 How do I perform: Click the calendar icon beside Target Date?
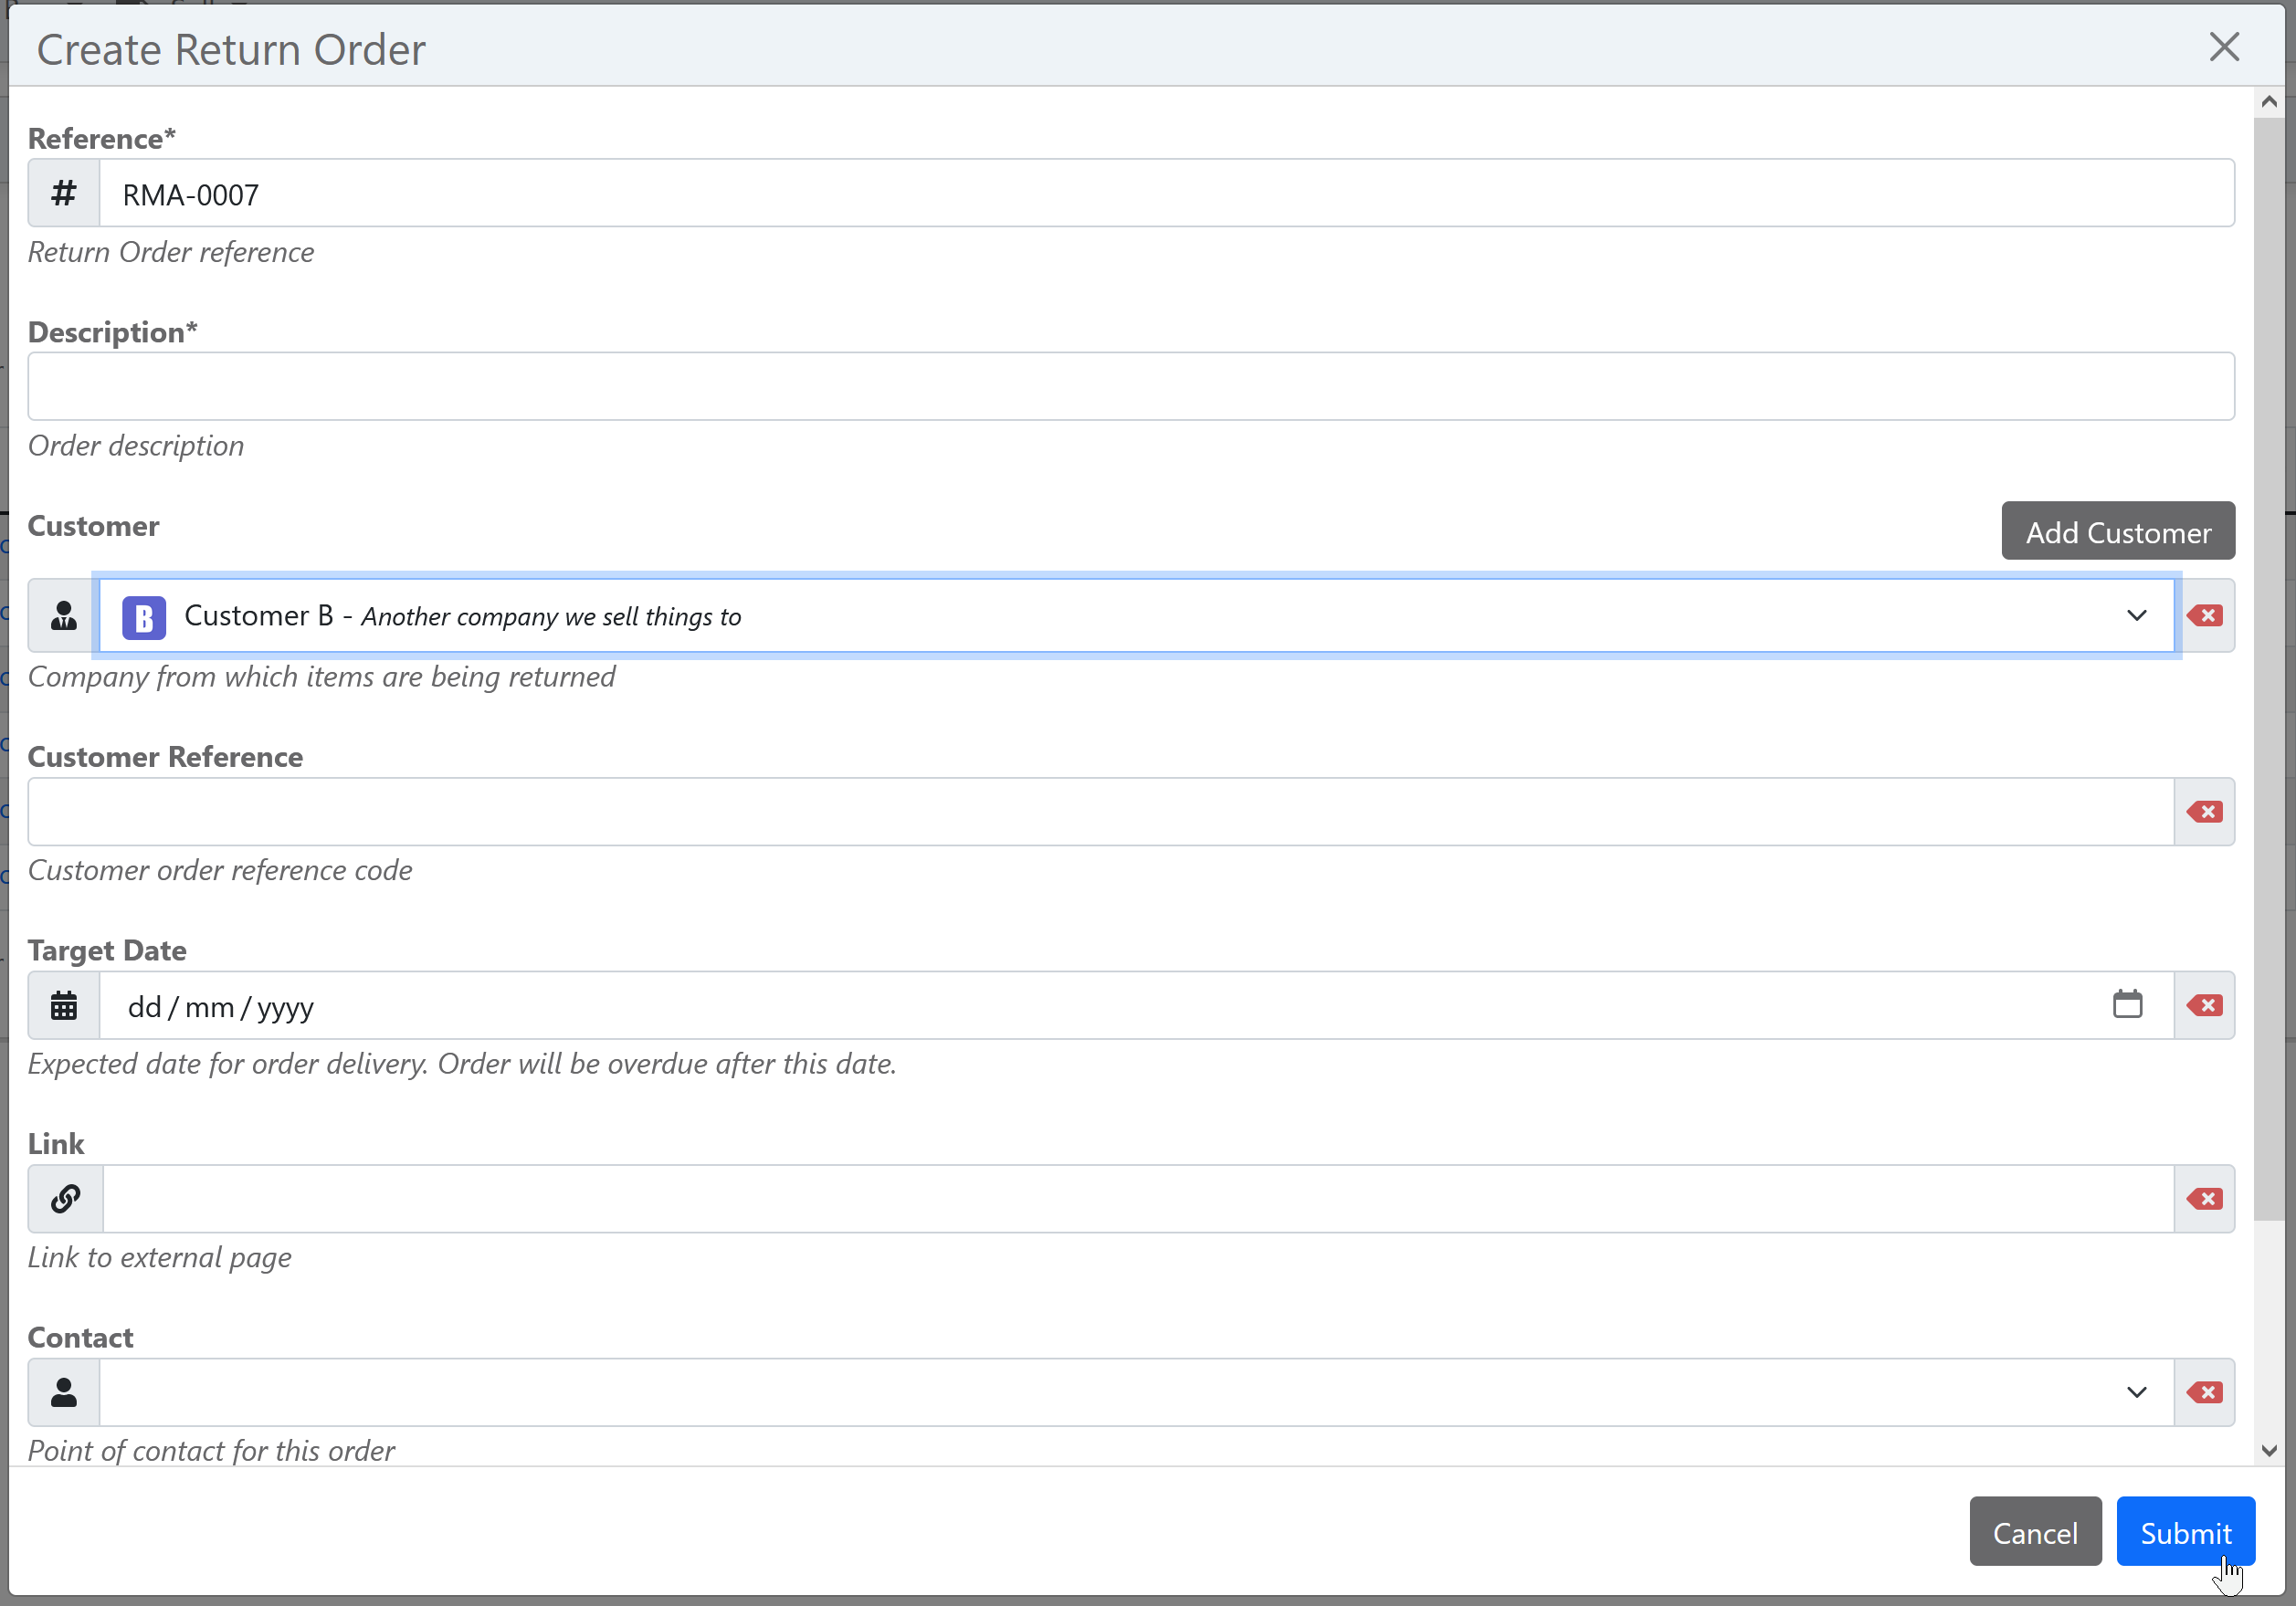[63, 1005]
